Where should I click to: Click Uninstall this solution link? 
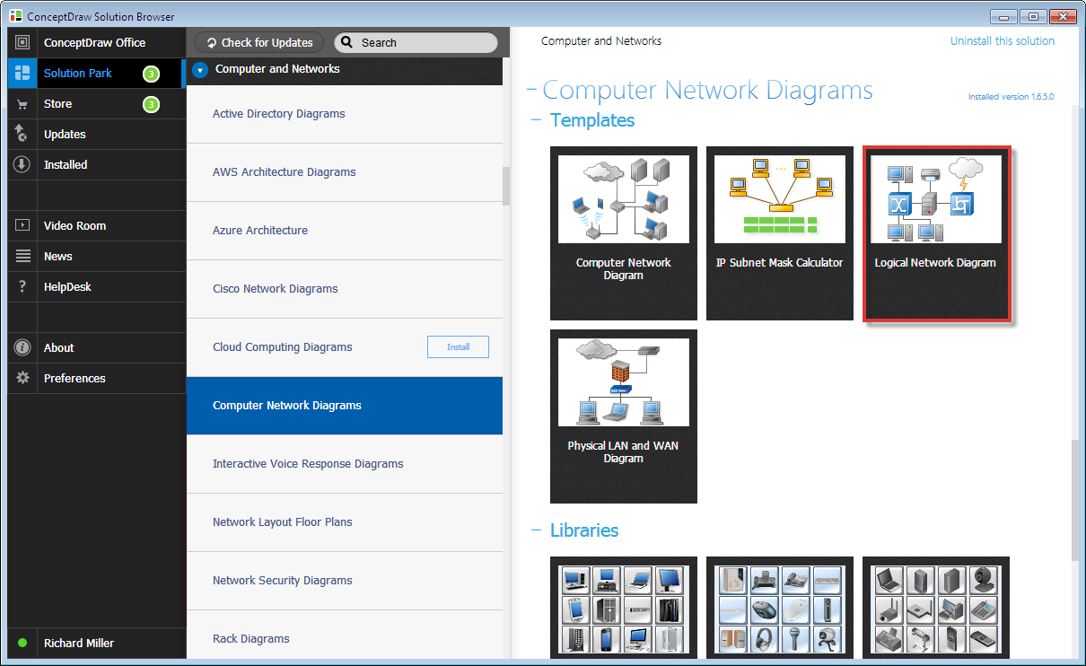[x=1003, y=41]
